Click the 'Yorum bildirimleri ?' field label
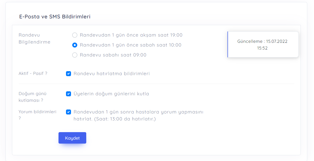This screenshot has height=161, width=314. pos(37,112)
